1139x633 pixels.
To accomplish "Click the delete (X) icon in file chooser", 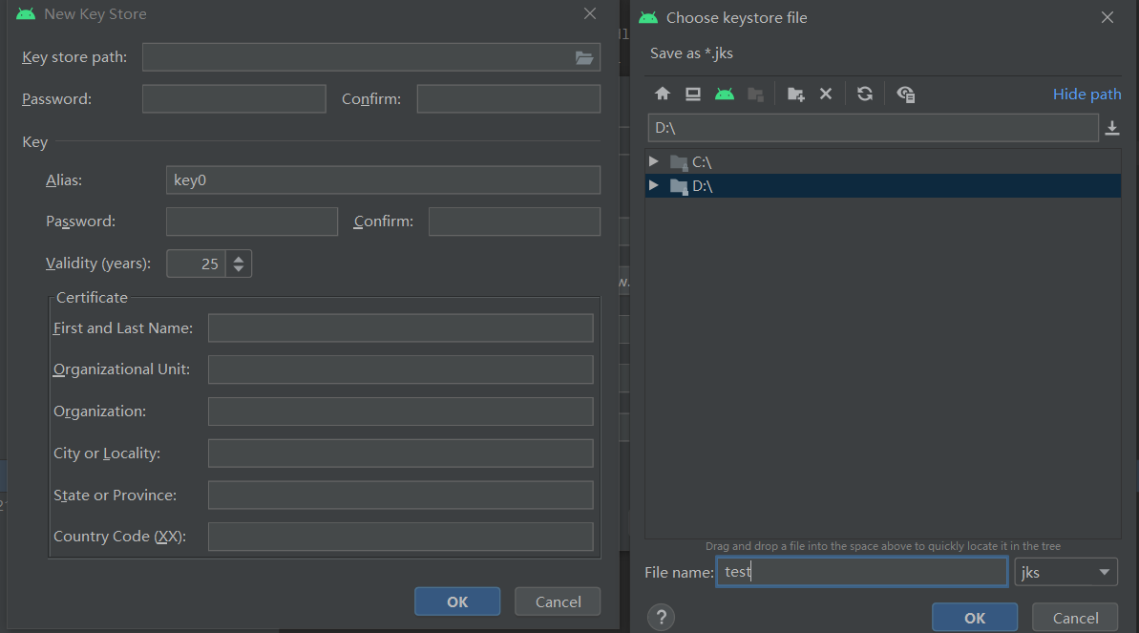I will pyautogui.click(x=826, y=93).
